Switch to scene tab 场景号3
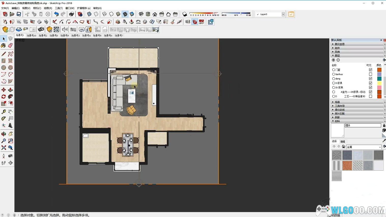 click(x=75, y=36)
